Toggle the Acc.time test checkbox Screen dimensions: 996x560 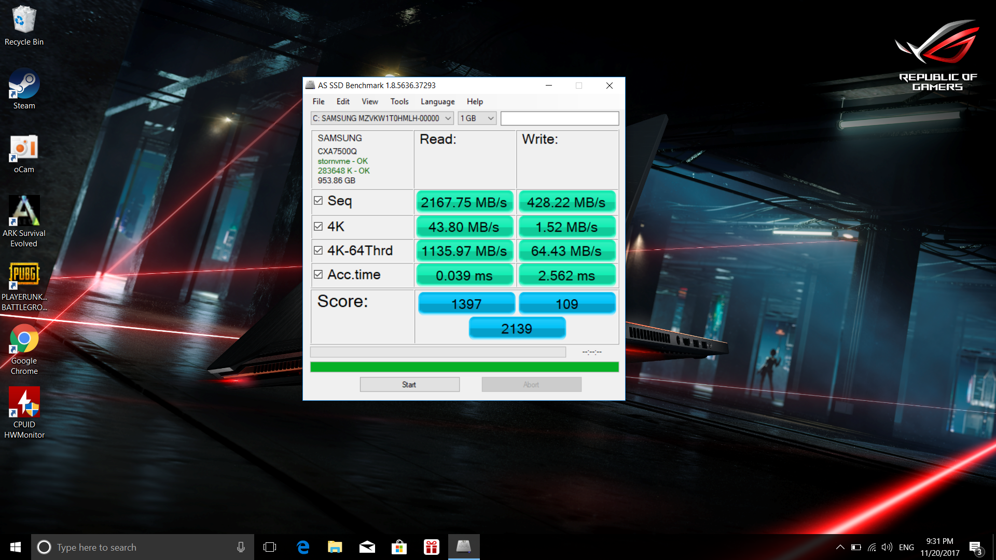318,274
